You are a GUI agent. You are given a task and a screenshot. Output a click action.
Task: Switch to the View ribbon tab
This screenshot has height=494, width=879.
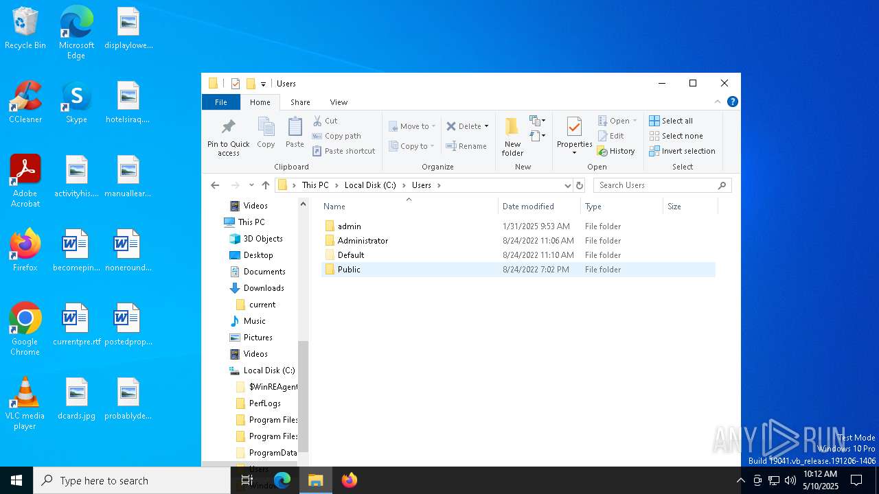(339, 102)
